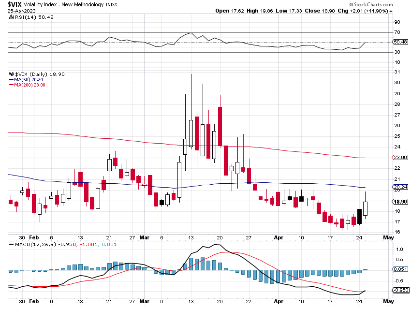Click the RSI(14) 50.48 legend label
Viewport: 411px width, 309px height.
[34, 17]
